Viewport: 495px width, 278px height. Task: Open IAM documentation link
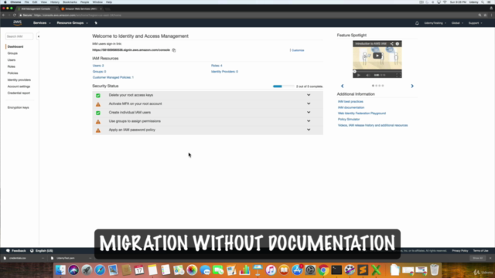point(351,107)
